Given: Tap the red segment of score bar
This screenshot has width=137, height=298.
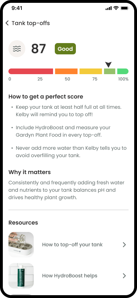Looking at the screenshot, I should (x=31, y=71).
